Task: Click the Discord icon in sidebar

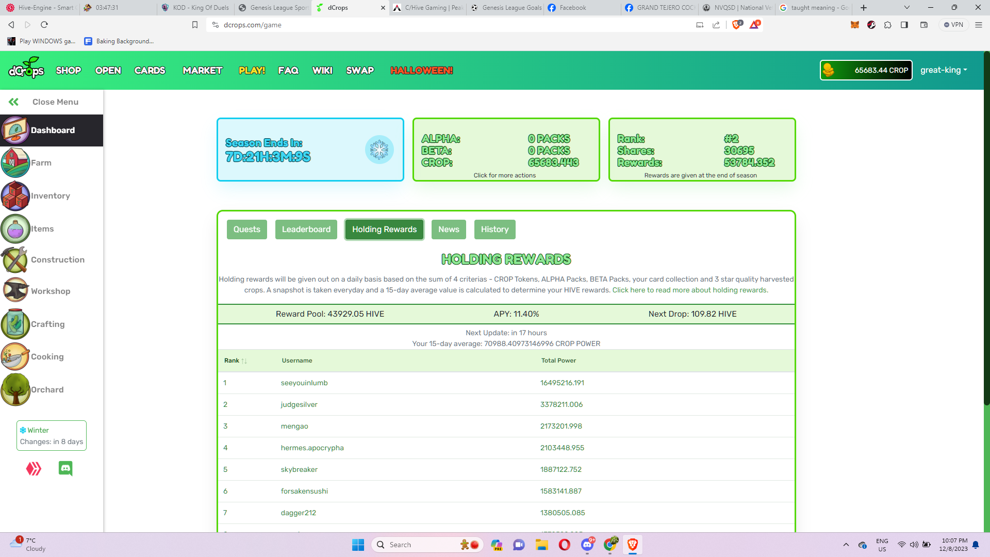Action: tap(65, 468)
